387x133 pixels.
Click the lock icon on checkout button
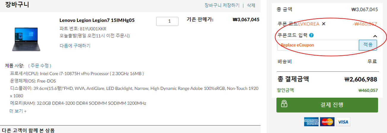coord(284,104)
